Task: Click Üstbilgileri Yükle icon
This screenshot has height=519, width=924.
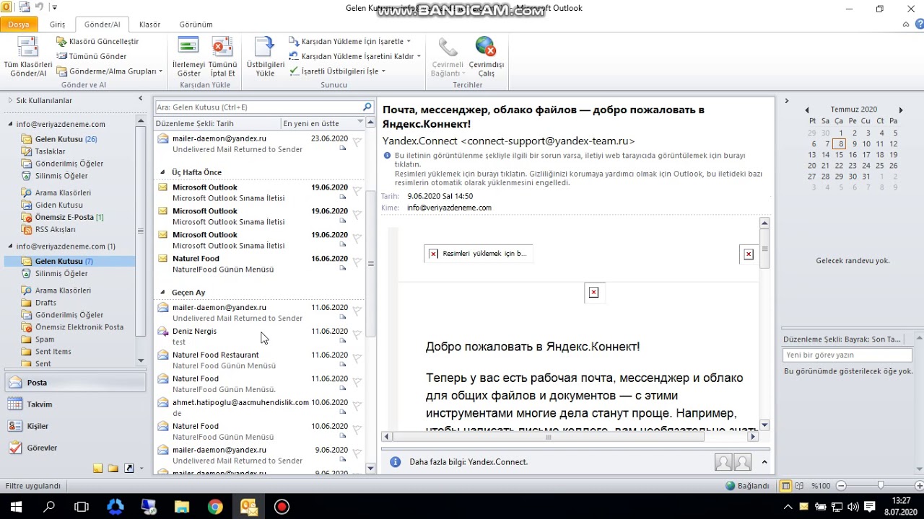Action: pyautogui.click(x=265, y=56)
